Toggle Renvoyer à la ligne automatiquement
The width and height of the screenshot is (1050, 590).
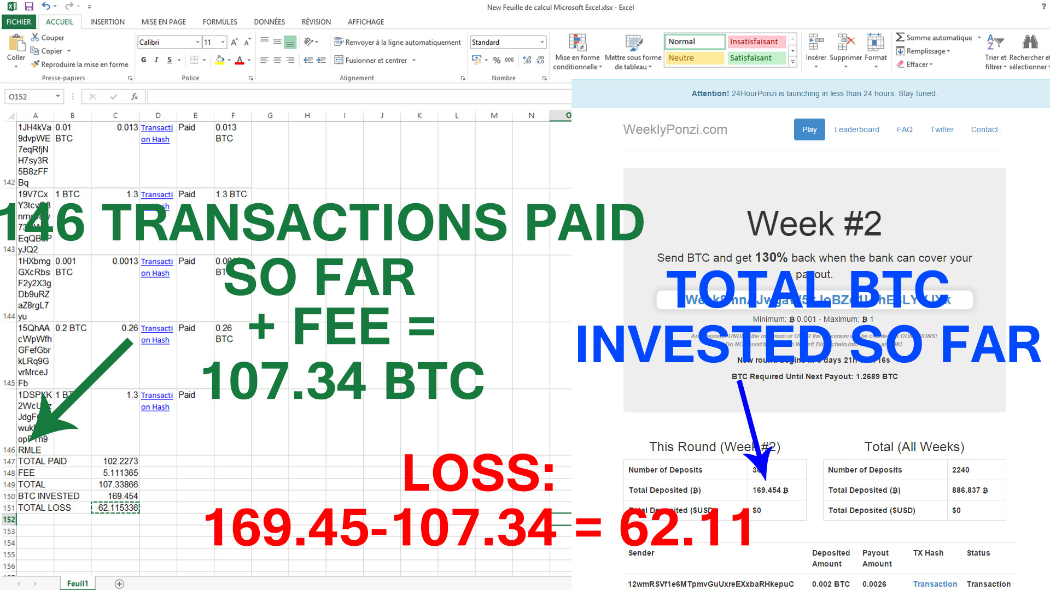tap(398, 42)
